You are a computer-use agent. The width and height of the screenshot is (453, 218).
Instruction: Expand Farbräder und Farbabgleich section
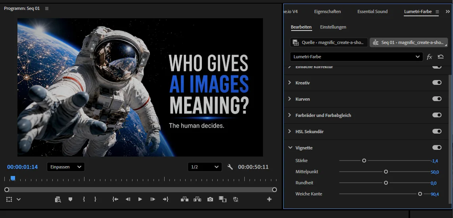290,115
